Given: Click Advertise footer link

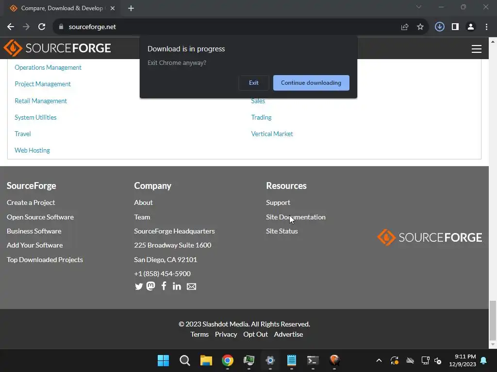Looking at the screenshot, I should click(288, 334).
